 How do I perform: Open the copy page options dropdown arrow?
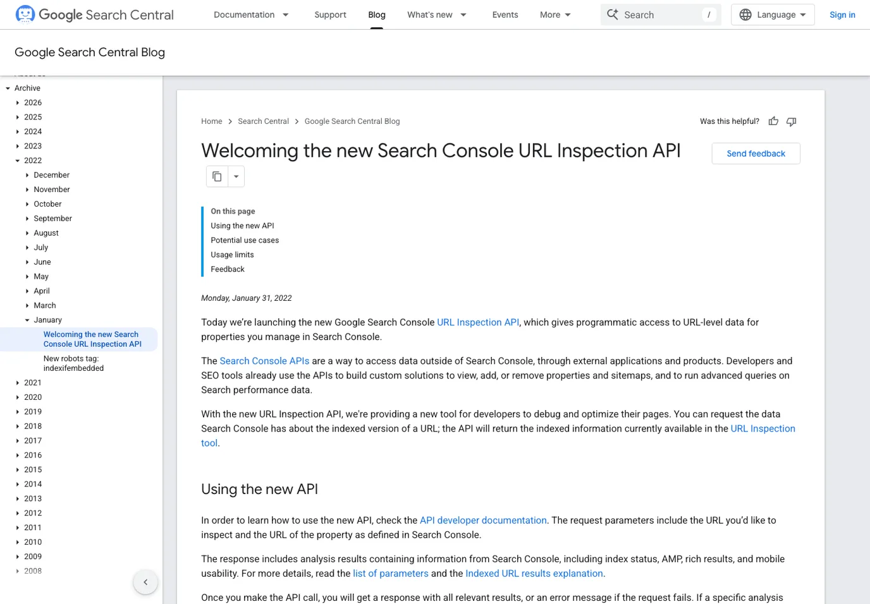pyautogui.click(x=236, y=176)
